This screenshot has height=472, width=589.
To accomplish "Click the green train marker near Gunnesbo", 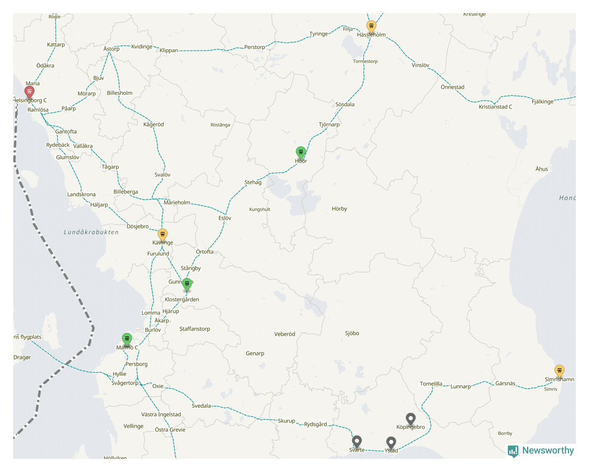I will click(x=187, y=284).
